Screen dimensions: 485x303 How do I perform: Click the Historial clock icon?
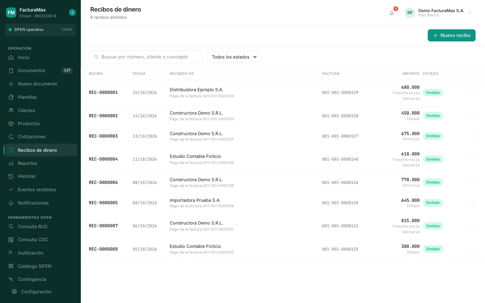click(x=11, y=176)
